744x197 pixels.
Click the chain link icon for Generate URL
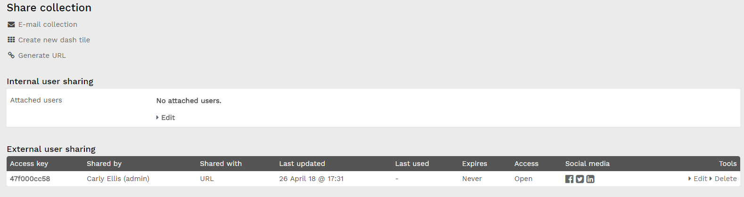coord(11,55)
